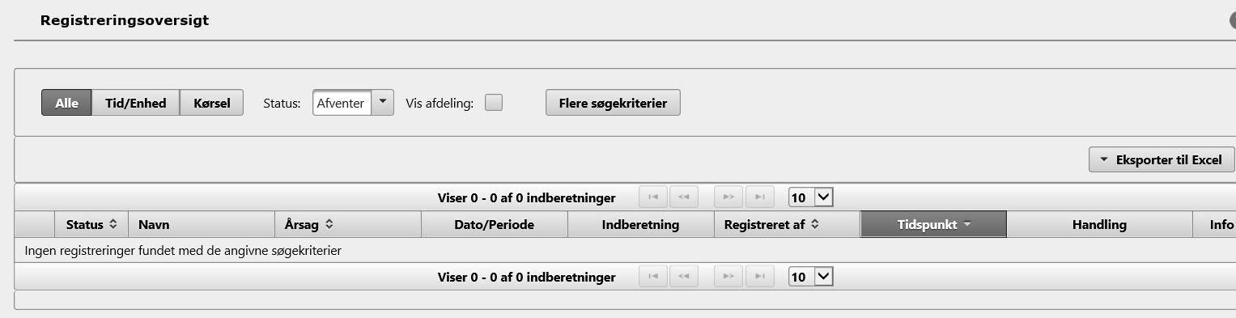Select the Alle filter button
1236x318 pixels.
click(66, 103)
